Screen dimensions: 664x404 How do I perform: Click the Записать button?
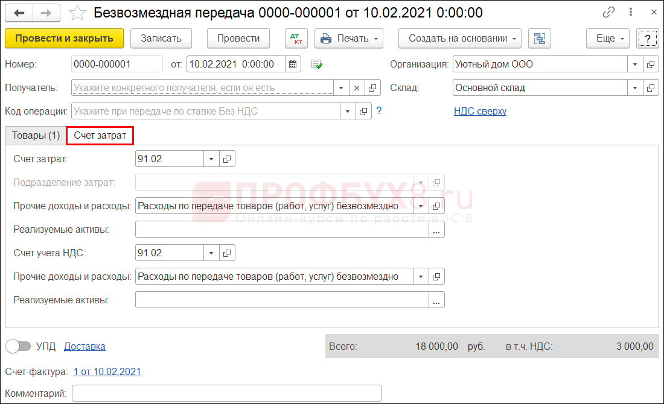161,39
